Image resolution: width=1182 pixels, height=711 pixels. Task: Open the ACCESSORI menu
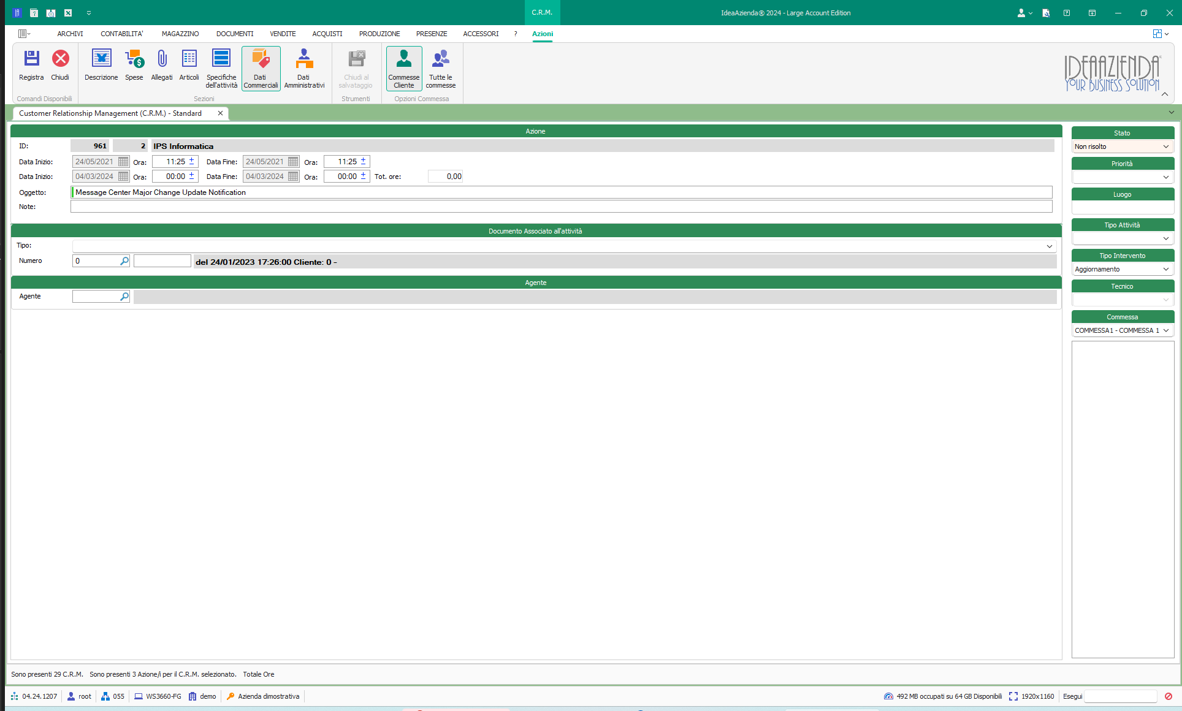click(481, 34)
